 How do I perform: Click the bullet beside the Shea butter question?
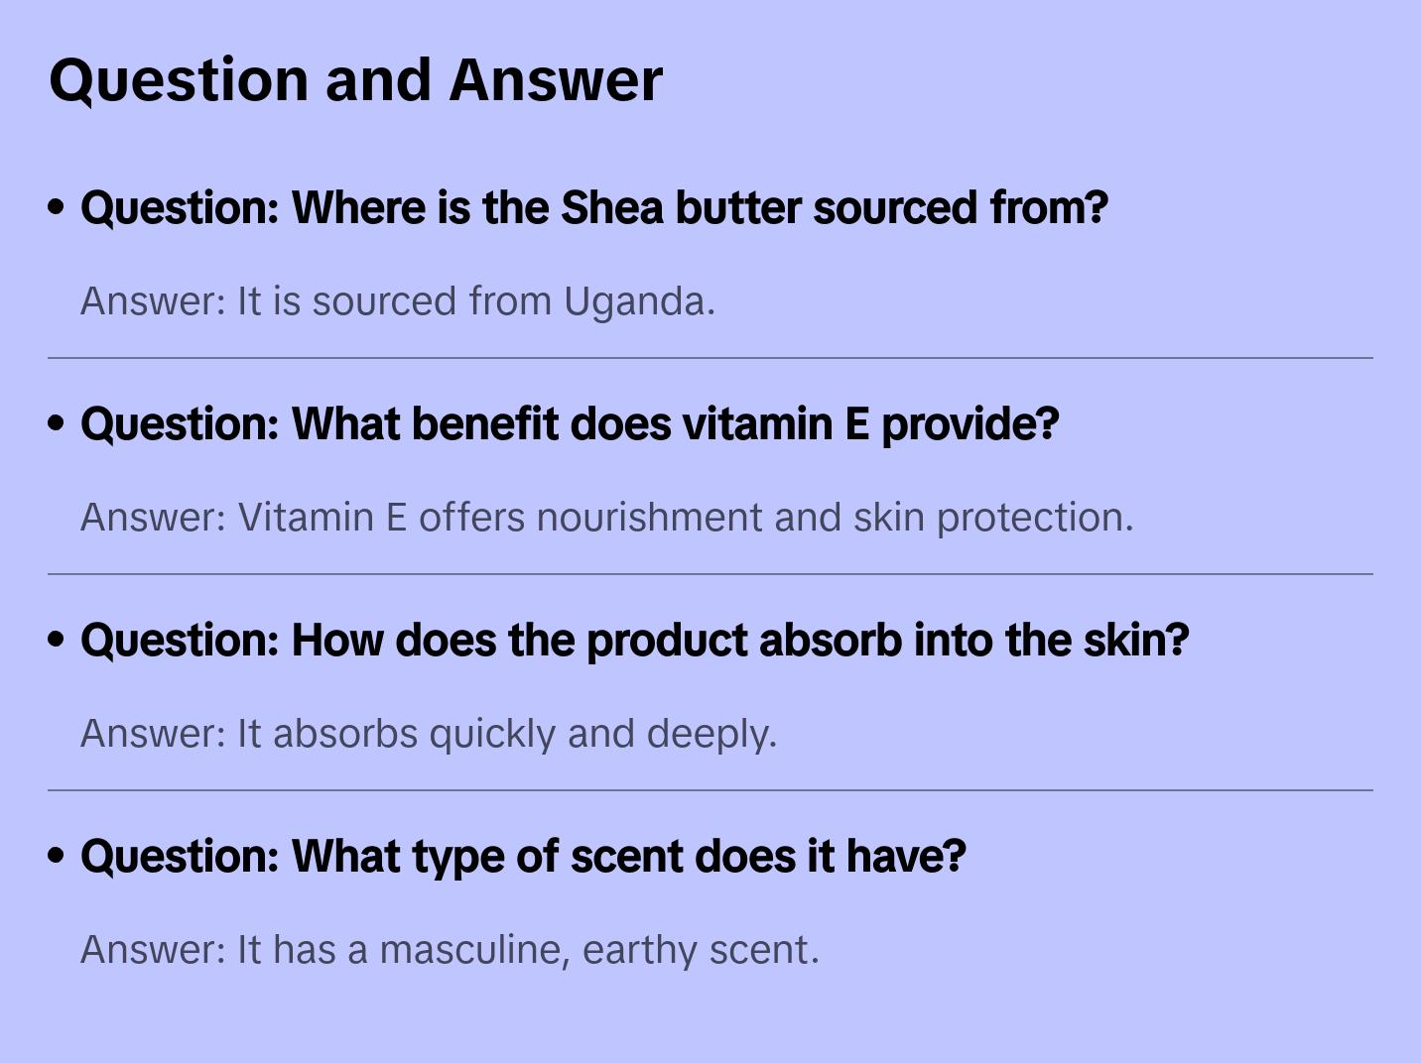57,208
